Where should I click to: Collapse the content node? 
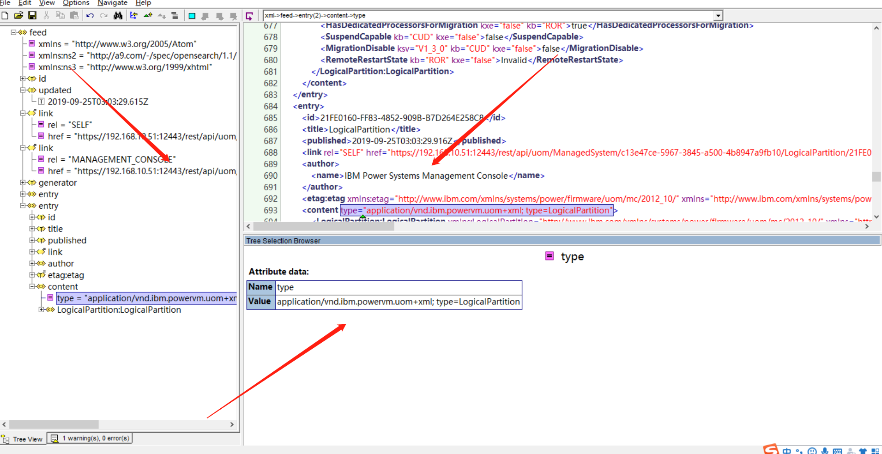click(x=32, y=286)
